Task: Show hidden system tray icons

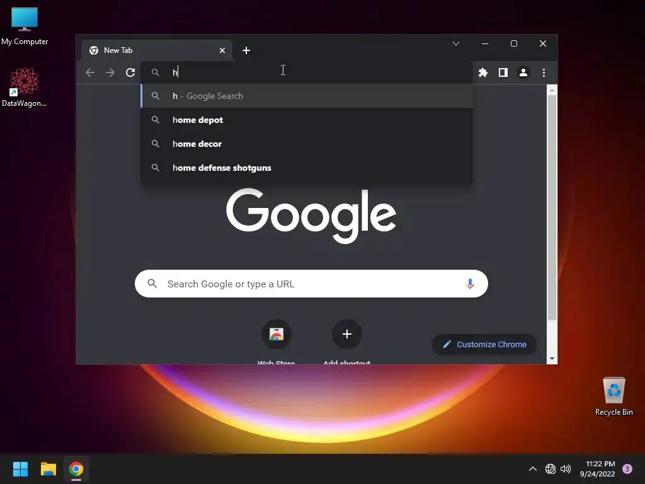Action: (533, 469)
